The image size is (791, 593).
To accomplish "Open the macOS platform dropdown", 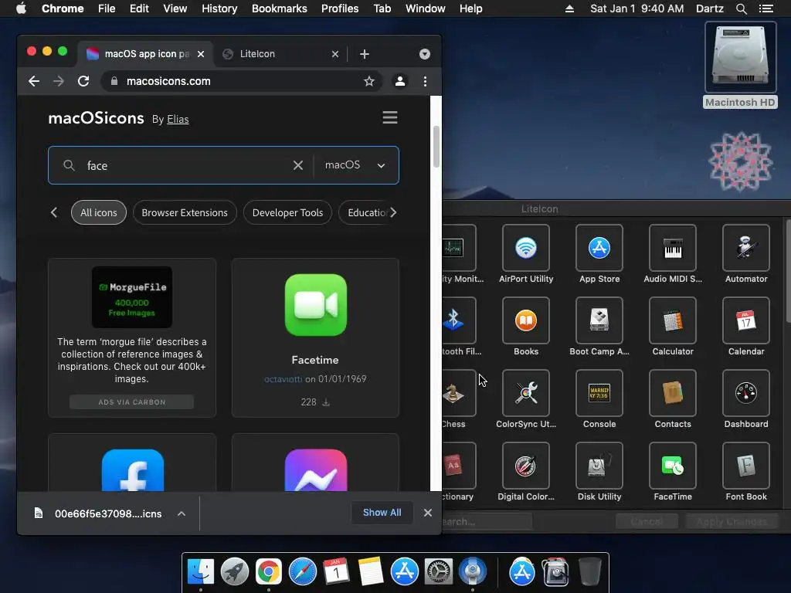I will coord(355,165).
